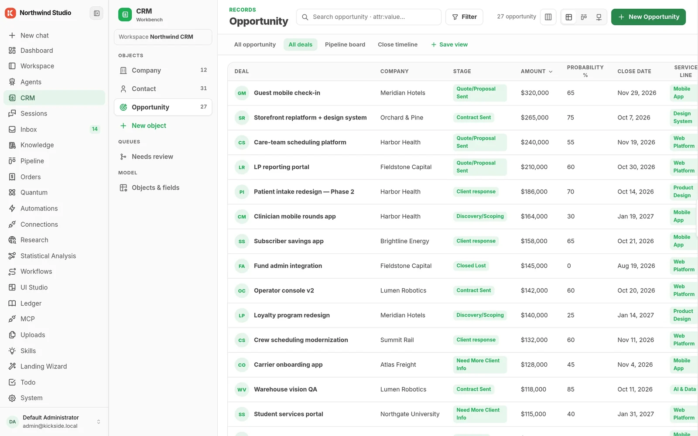Viewport: 698px width, 436px height.
Task: Open Statistical Analysis in sidebar
Action: [54, 256]
